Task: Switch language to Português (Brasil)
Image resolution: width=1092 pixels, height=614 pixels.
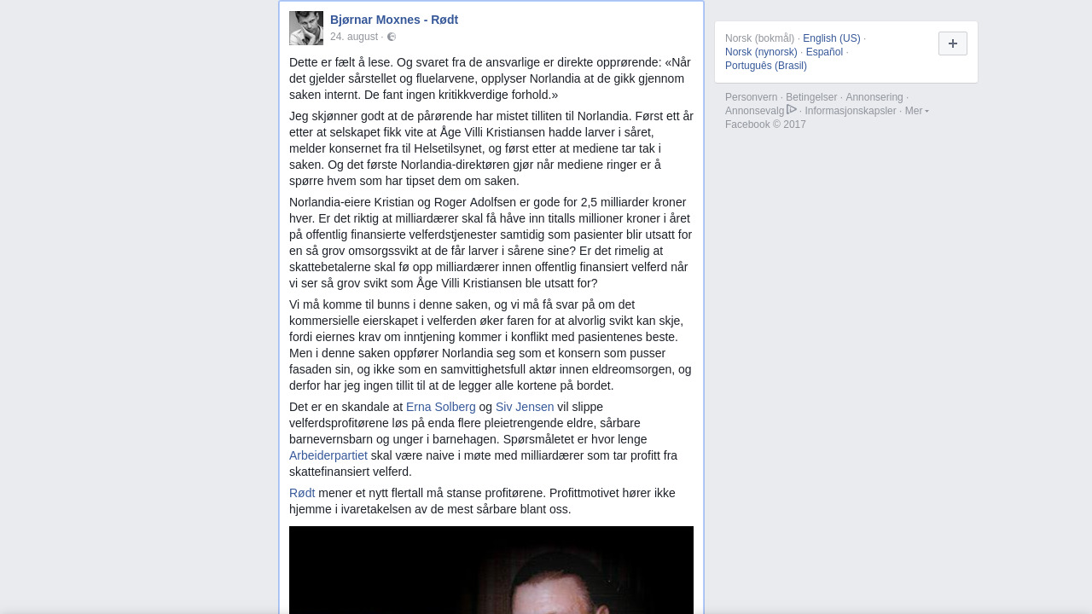Action: 766,66
